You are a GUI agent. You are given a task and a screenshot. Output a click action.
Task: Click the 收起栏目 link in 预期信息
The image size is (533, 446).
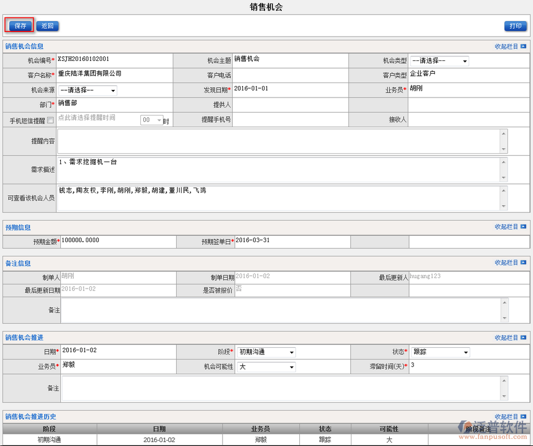click(506, 227)
